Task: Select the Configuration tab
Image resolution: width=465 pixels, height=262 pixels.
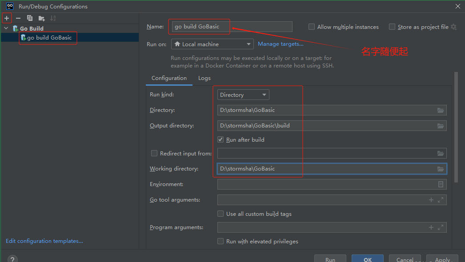Action: [x=169, y=78]
